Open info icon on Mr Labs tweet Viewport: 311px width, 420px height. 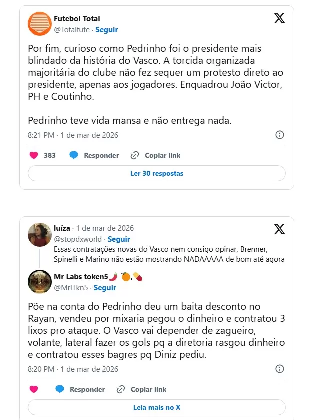[x=280, y=369]
